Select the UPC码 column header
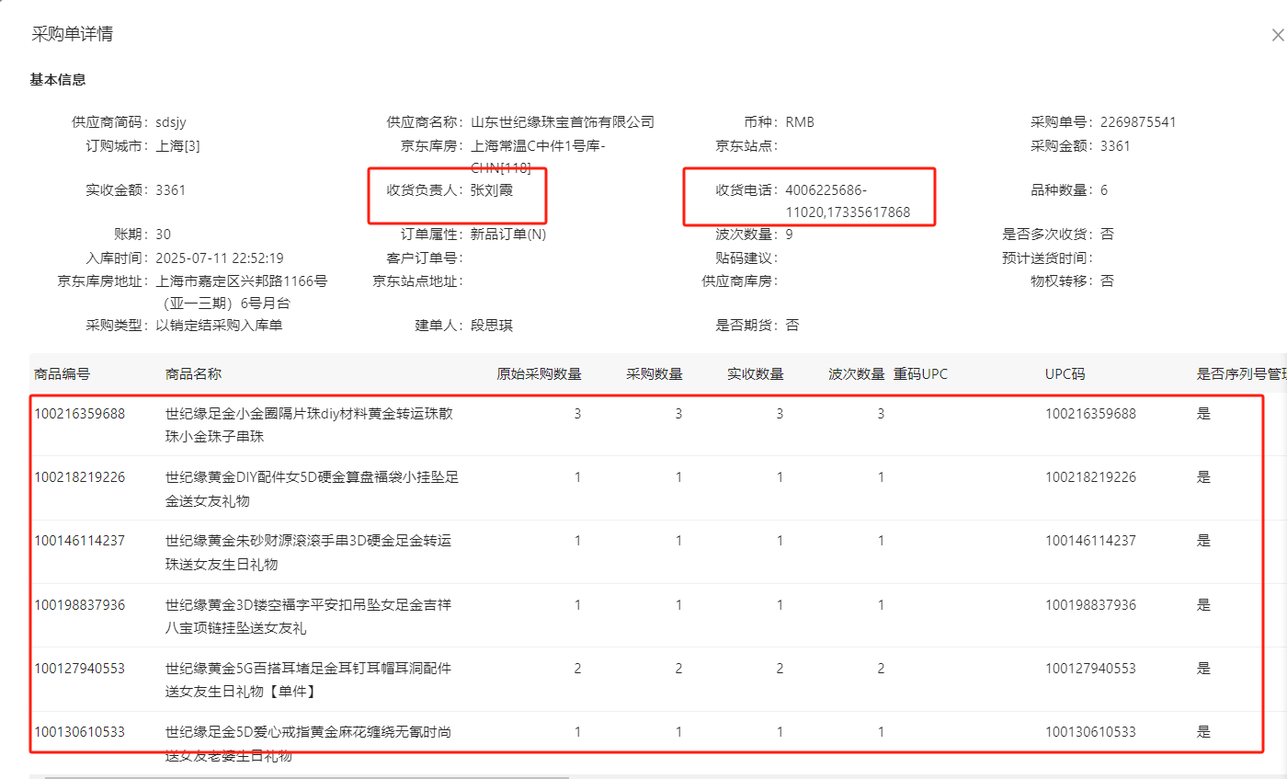 tap(1065, 374)
